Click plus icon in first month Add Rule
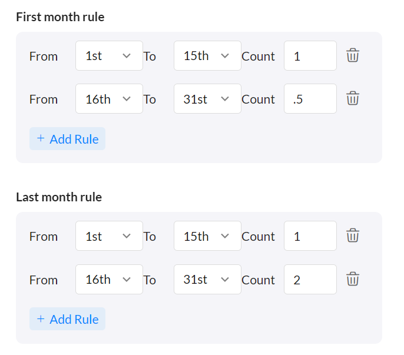Image resolution: width=404 pixels, height=355 pixels. (x=41, y=139)
